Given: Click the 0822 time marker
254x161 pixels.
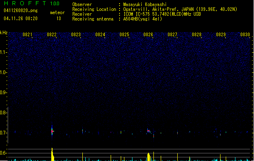Looking at the screenshot, I should [x=52, y=35].
